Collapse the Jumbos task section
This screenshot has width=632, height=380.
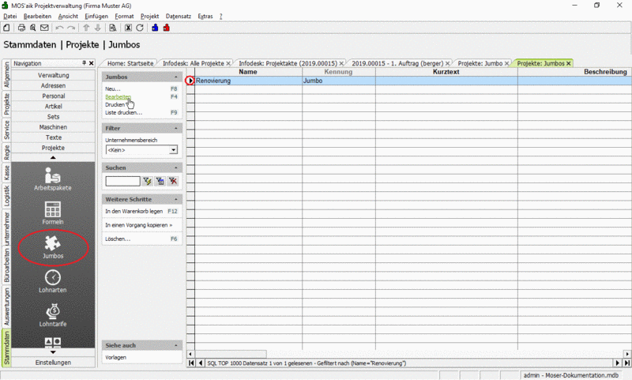pyautogui.click(x=175, y=77)
